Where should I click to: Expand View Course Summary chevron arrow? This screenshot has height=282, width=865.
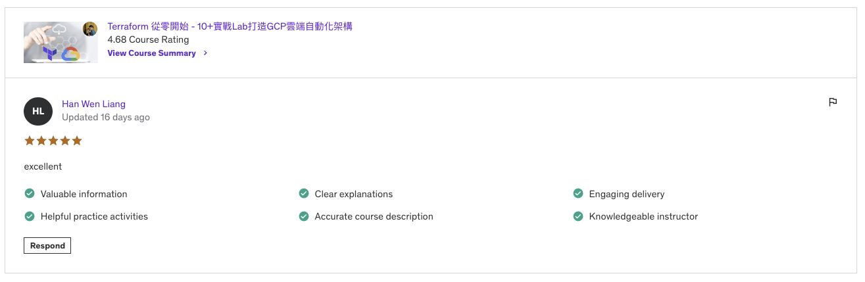(x=206, y=53)
